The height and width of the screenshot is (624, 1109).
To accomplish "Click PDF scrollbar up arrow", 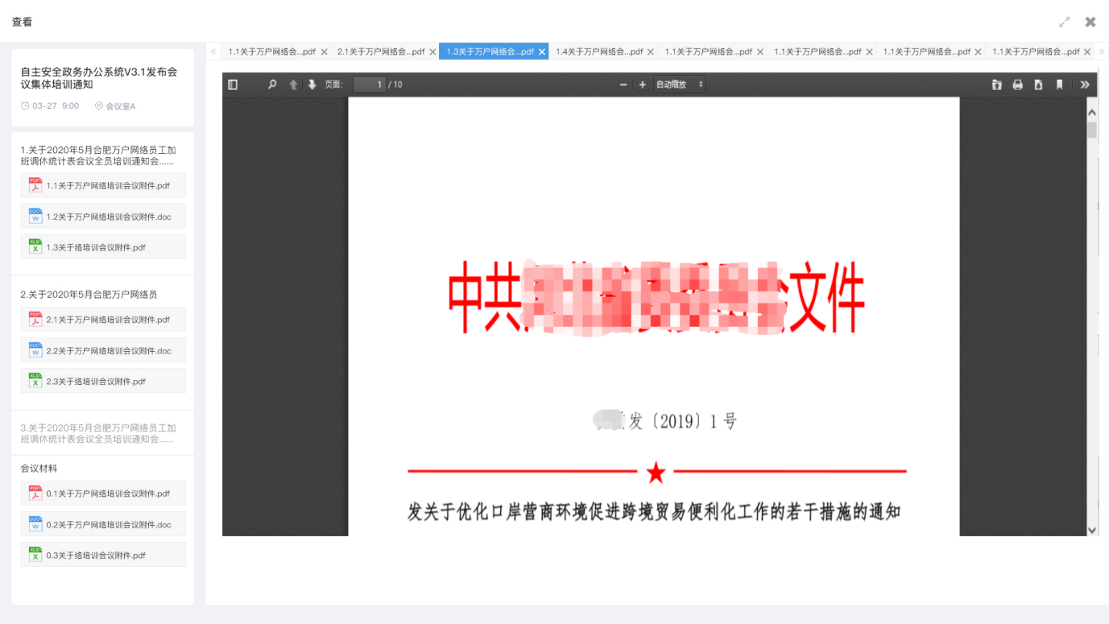I will click(1092, 113).
